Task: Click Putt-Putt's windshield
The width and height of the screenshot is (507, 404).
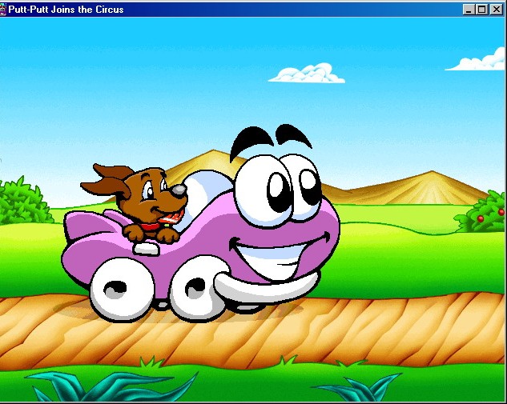Action: tap(210, 186)
